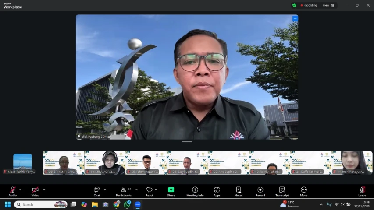Select the 30_Ane Sopina participant thumbnail

tap(228, 163)
